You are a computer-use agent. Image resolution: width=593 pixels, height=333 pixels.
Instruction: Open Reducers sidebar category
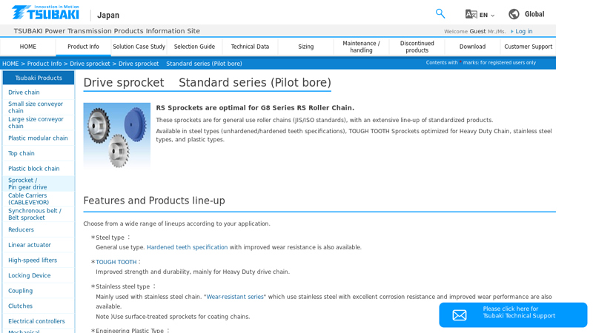(21, 230)
